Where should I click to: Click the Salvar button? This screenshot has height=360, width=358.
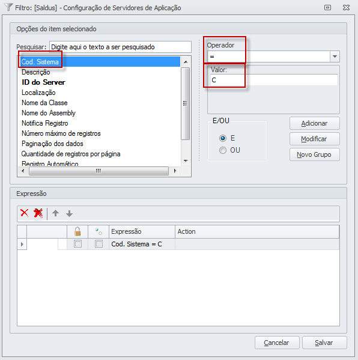324,343
